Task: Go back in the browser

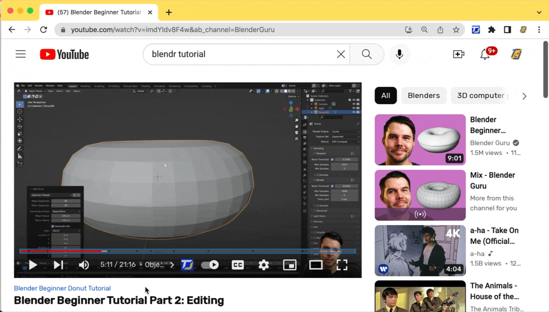Action: [x=12, y=30]
